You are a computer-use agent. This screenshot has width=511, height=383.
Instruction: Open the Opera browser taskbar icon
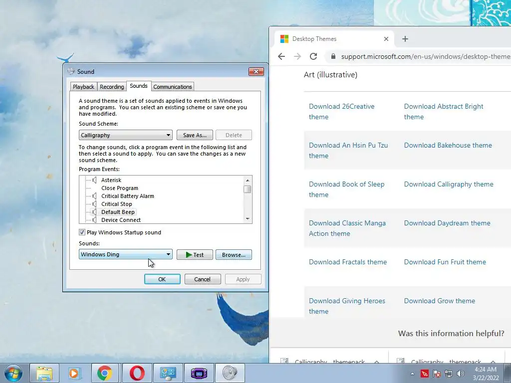pyautogui.click(x=137, y=373)
